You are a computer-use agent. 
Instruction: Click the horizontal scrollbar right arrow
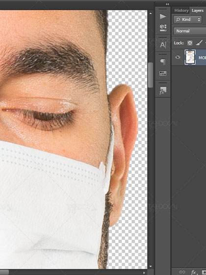point(144,273)
